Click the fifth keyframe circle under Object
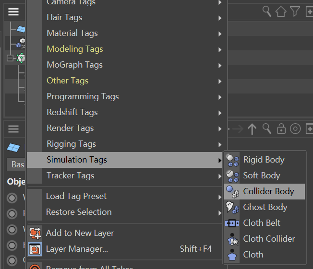The height and width of the screenshot is (269, 313). pyautogui.click(x=12, y=260)
